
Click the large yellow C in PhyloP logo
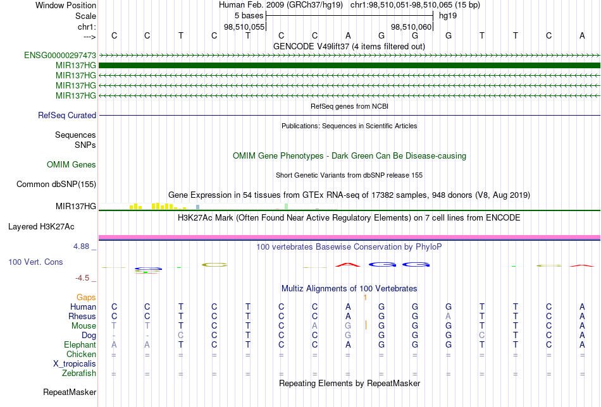point(214,265)
